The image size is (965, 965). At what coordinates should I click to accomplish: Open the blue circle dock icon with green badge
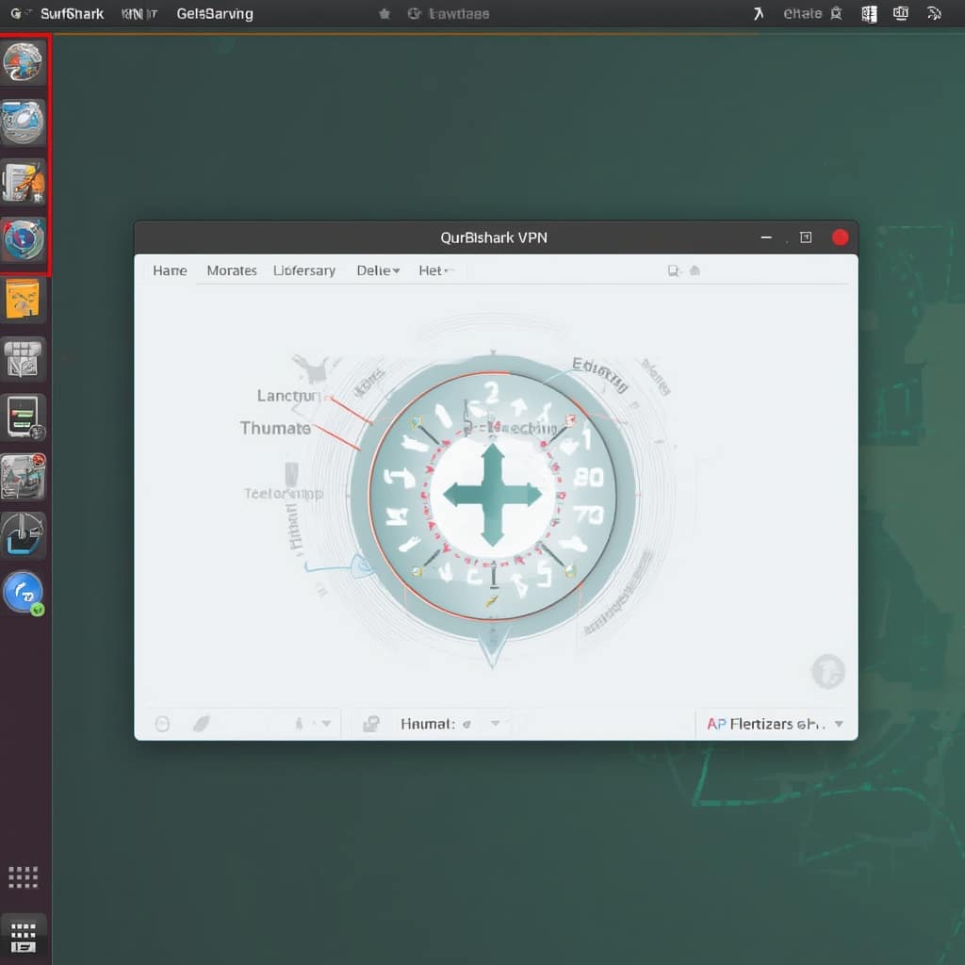(24, 594)
